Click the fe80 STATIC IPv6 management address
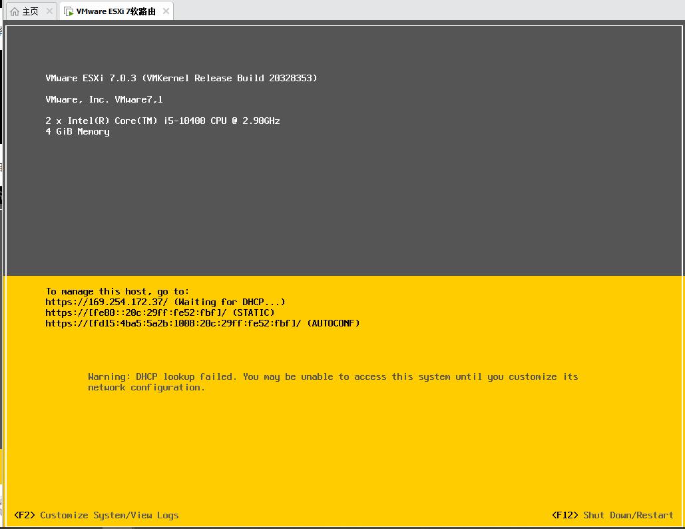Screen dimensions: 685x529 click(160, 313)
